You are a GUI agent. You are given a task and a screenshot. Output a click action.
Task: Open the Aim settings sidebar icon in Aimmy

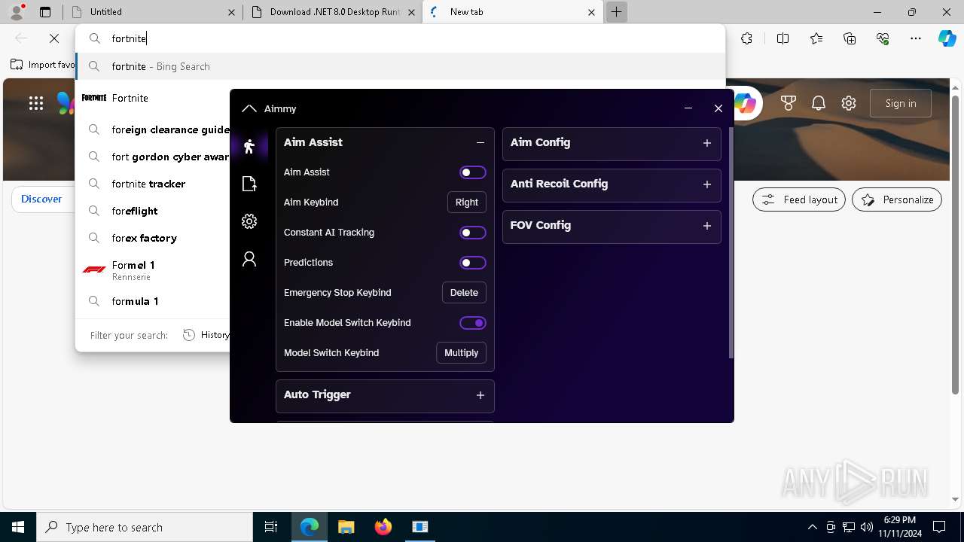(x=249, y=146)
